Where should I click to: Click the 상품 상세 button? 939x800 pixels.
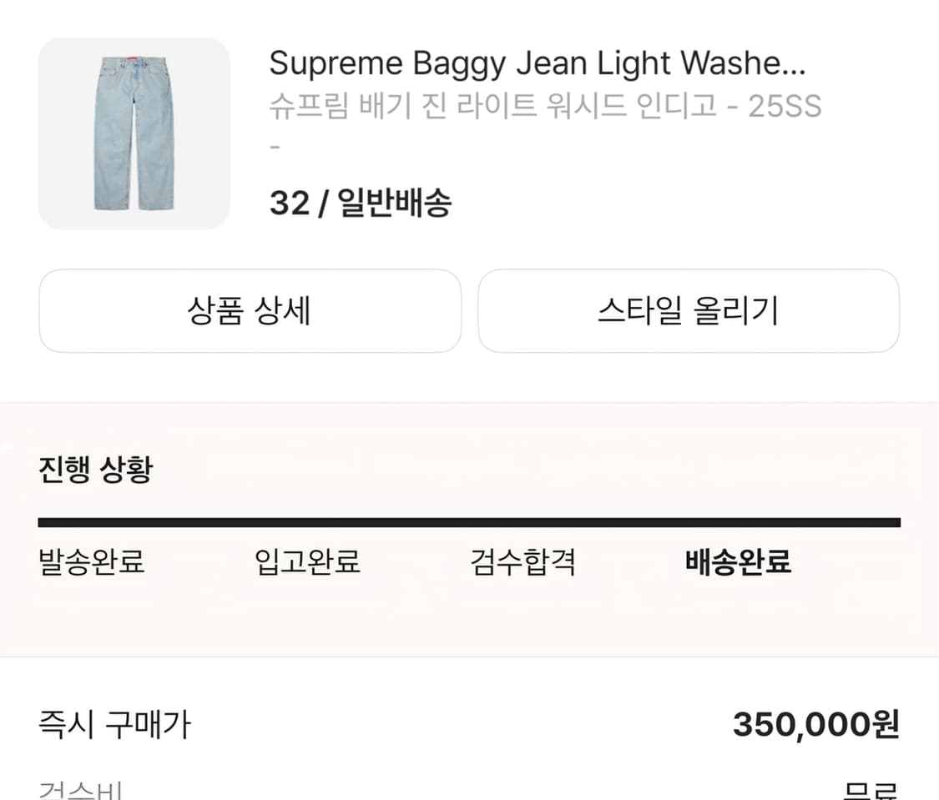[250, 310]
